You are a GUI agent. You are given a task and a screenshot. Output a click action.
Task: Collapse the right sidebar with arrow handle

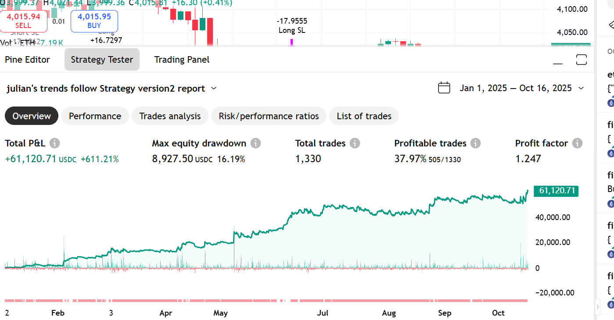point(597,307)
